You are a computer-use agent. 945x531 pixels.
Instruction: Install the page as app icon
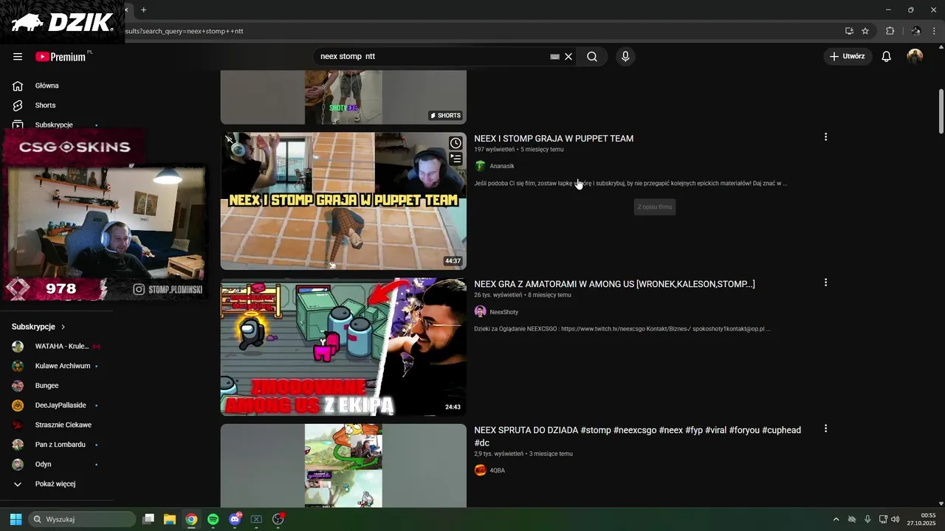pyautogui.click(x=849, y=31)
